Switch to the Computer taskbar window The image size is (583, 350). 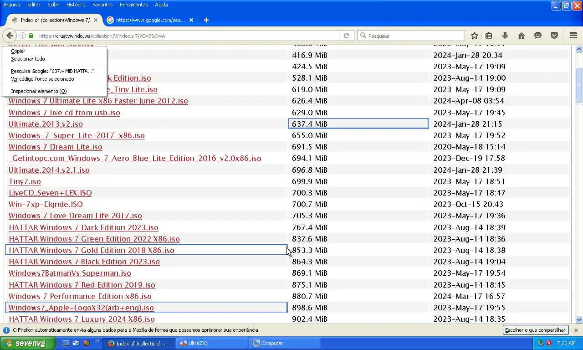pos(284,343)
